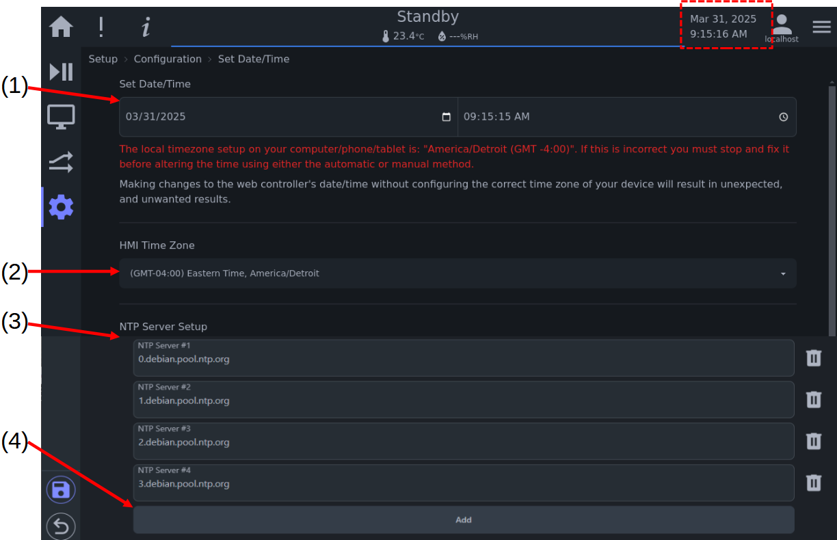837x540 pixels.
Task: Open the hamburger main menu
Action: point(821,27)
